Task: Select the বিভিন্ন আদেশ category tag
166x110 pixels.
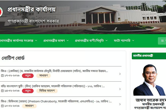Action: click(47, 91)
